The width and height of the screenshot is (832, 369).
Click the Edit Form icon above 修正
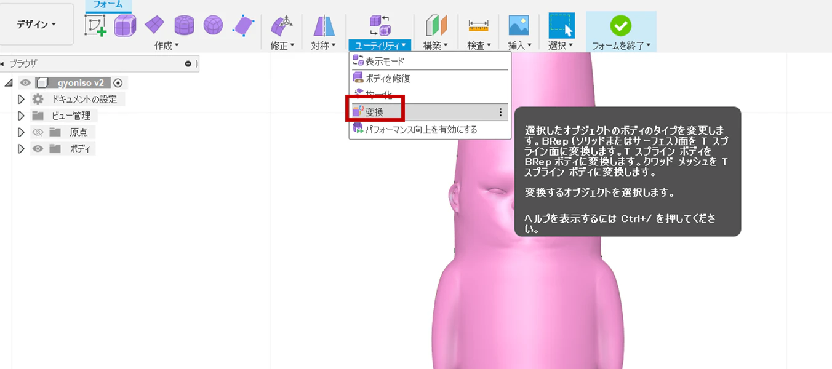point(282,26)
